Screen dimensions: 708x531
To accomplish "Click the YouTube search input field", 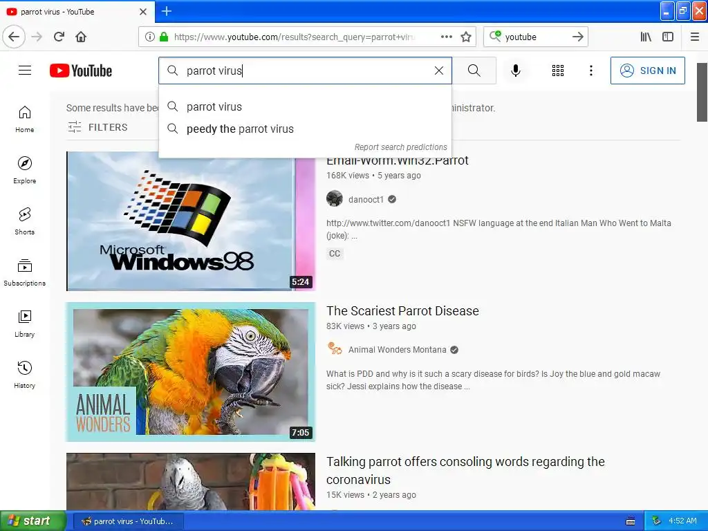I will 305,71.
